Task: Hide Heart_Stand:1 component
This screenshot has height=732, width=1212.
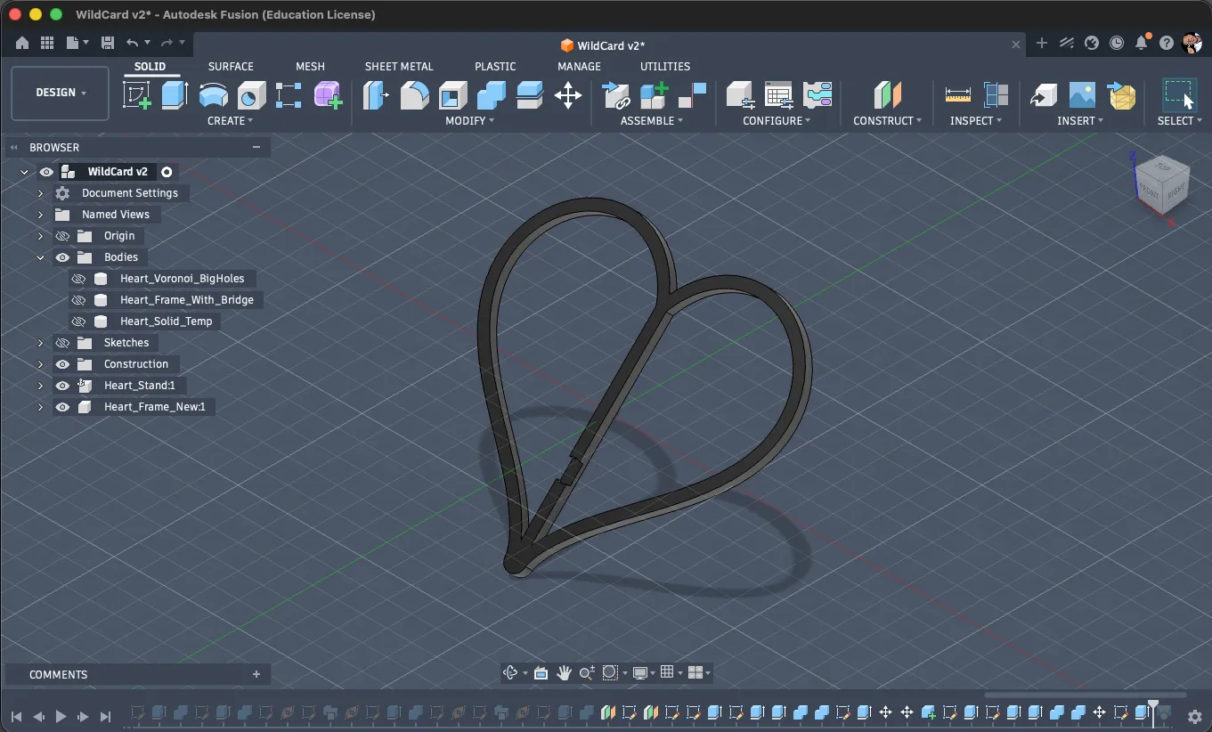Action: point(62,386)
